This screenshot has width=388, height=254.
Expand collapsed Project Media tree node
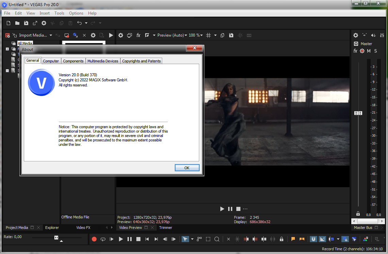point(7,49)
